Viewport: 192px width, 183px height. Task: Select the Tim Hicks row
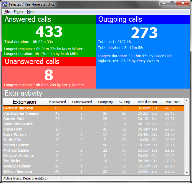[x=93, y=161]
